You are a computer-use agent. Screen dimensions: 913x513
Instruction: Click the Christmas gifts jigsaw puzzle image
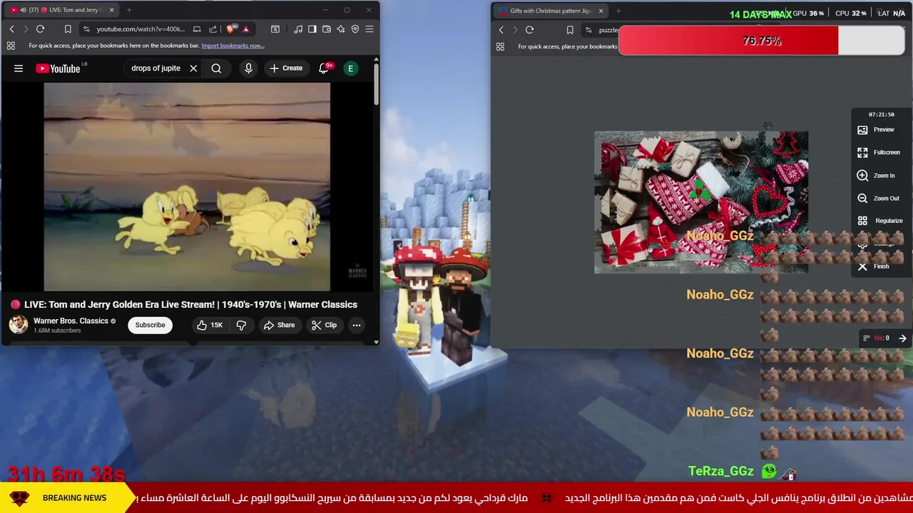pos(701,202)
